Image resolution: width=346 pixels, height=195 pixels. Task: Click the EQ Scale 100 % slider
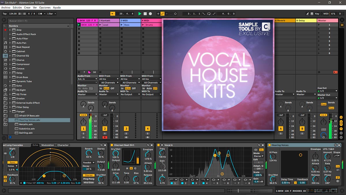(x=258, y=175)
